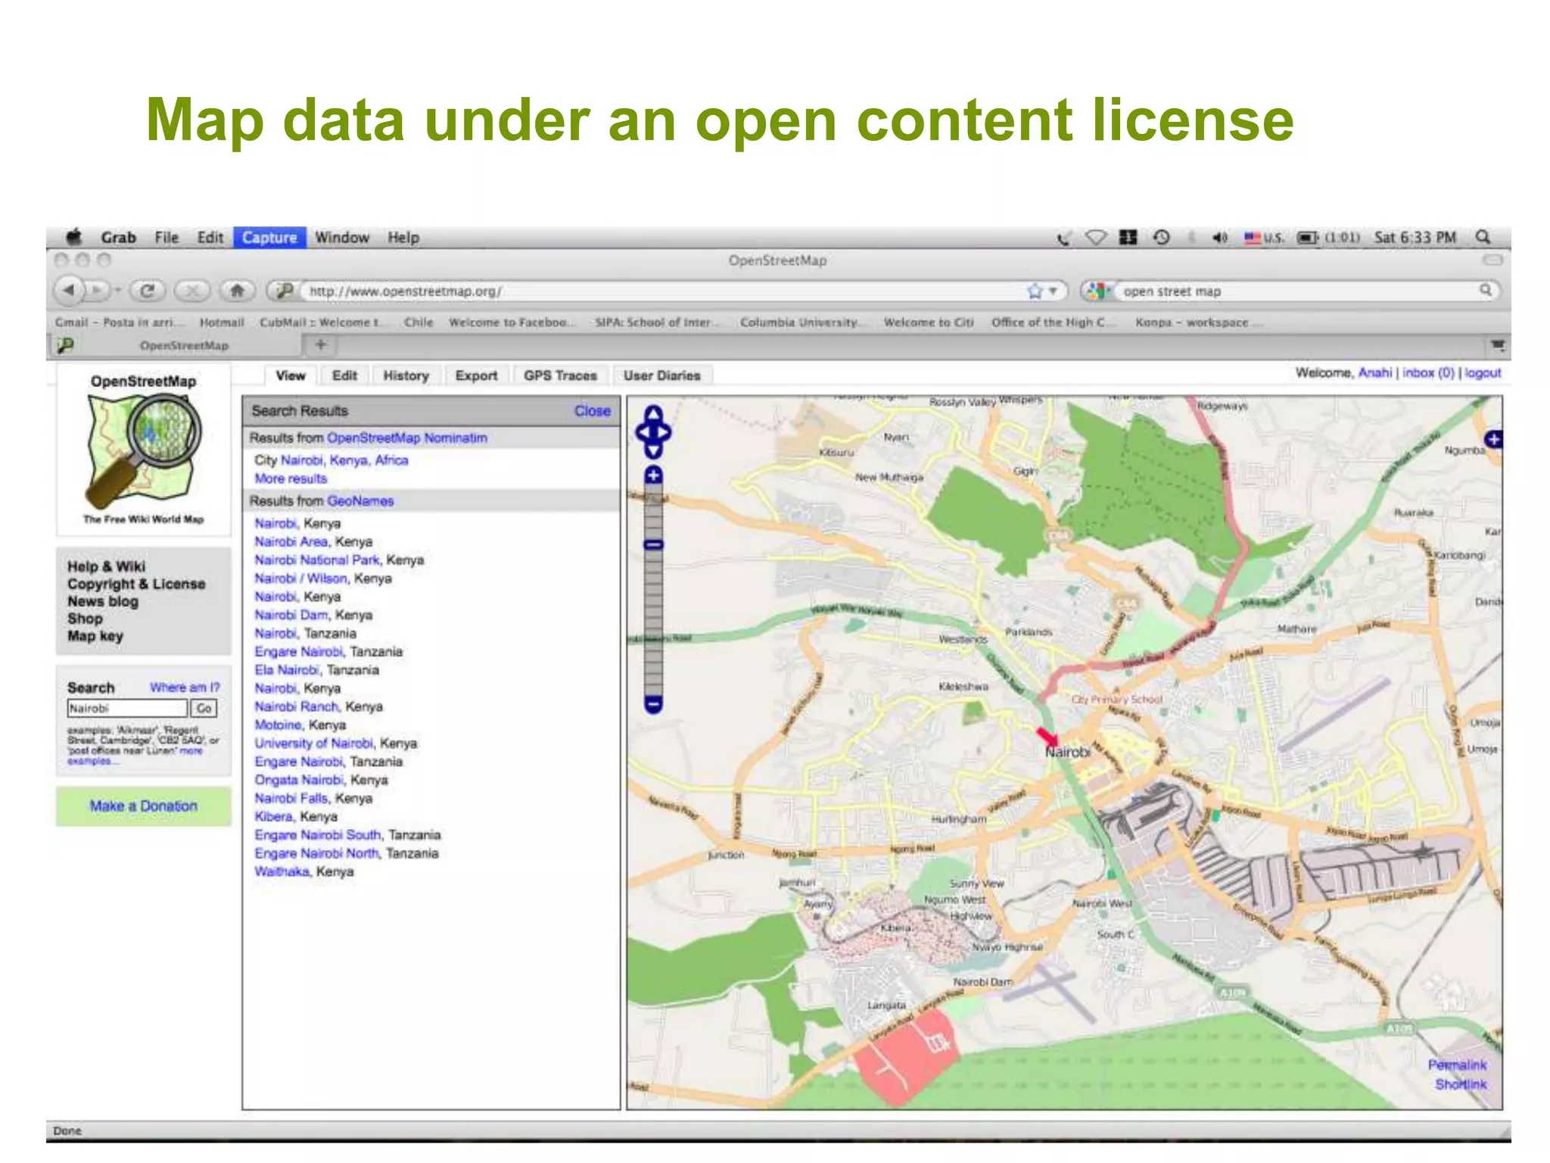Click the Go search button
The image size is (1550, 1163).
[204, 708]
